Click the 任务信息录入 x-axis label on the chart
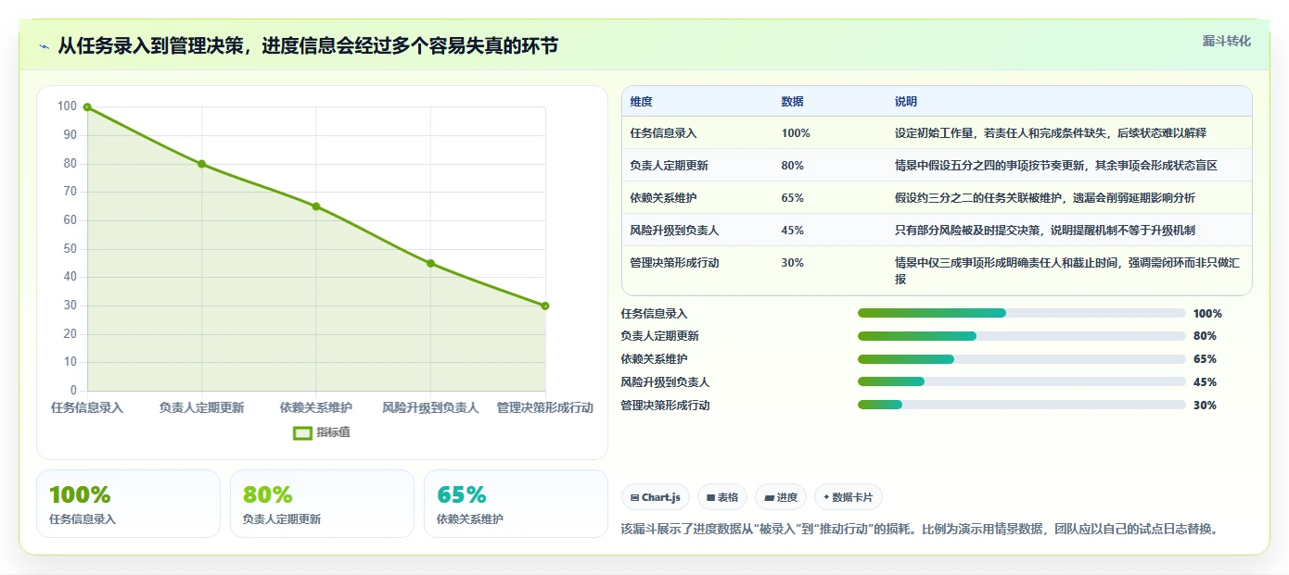The width and height of the screenshot is (1289, 575). (87, 407)
